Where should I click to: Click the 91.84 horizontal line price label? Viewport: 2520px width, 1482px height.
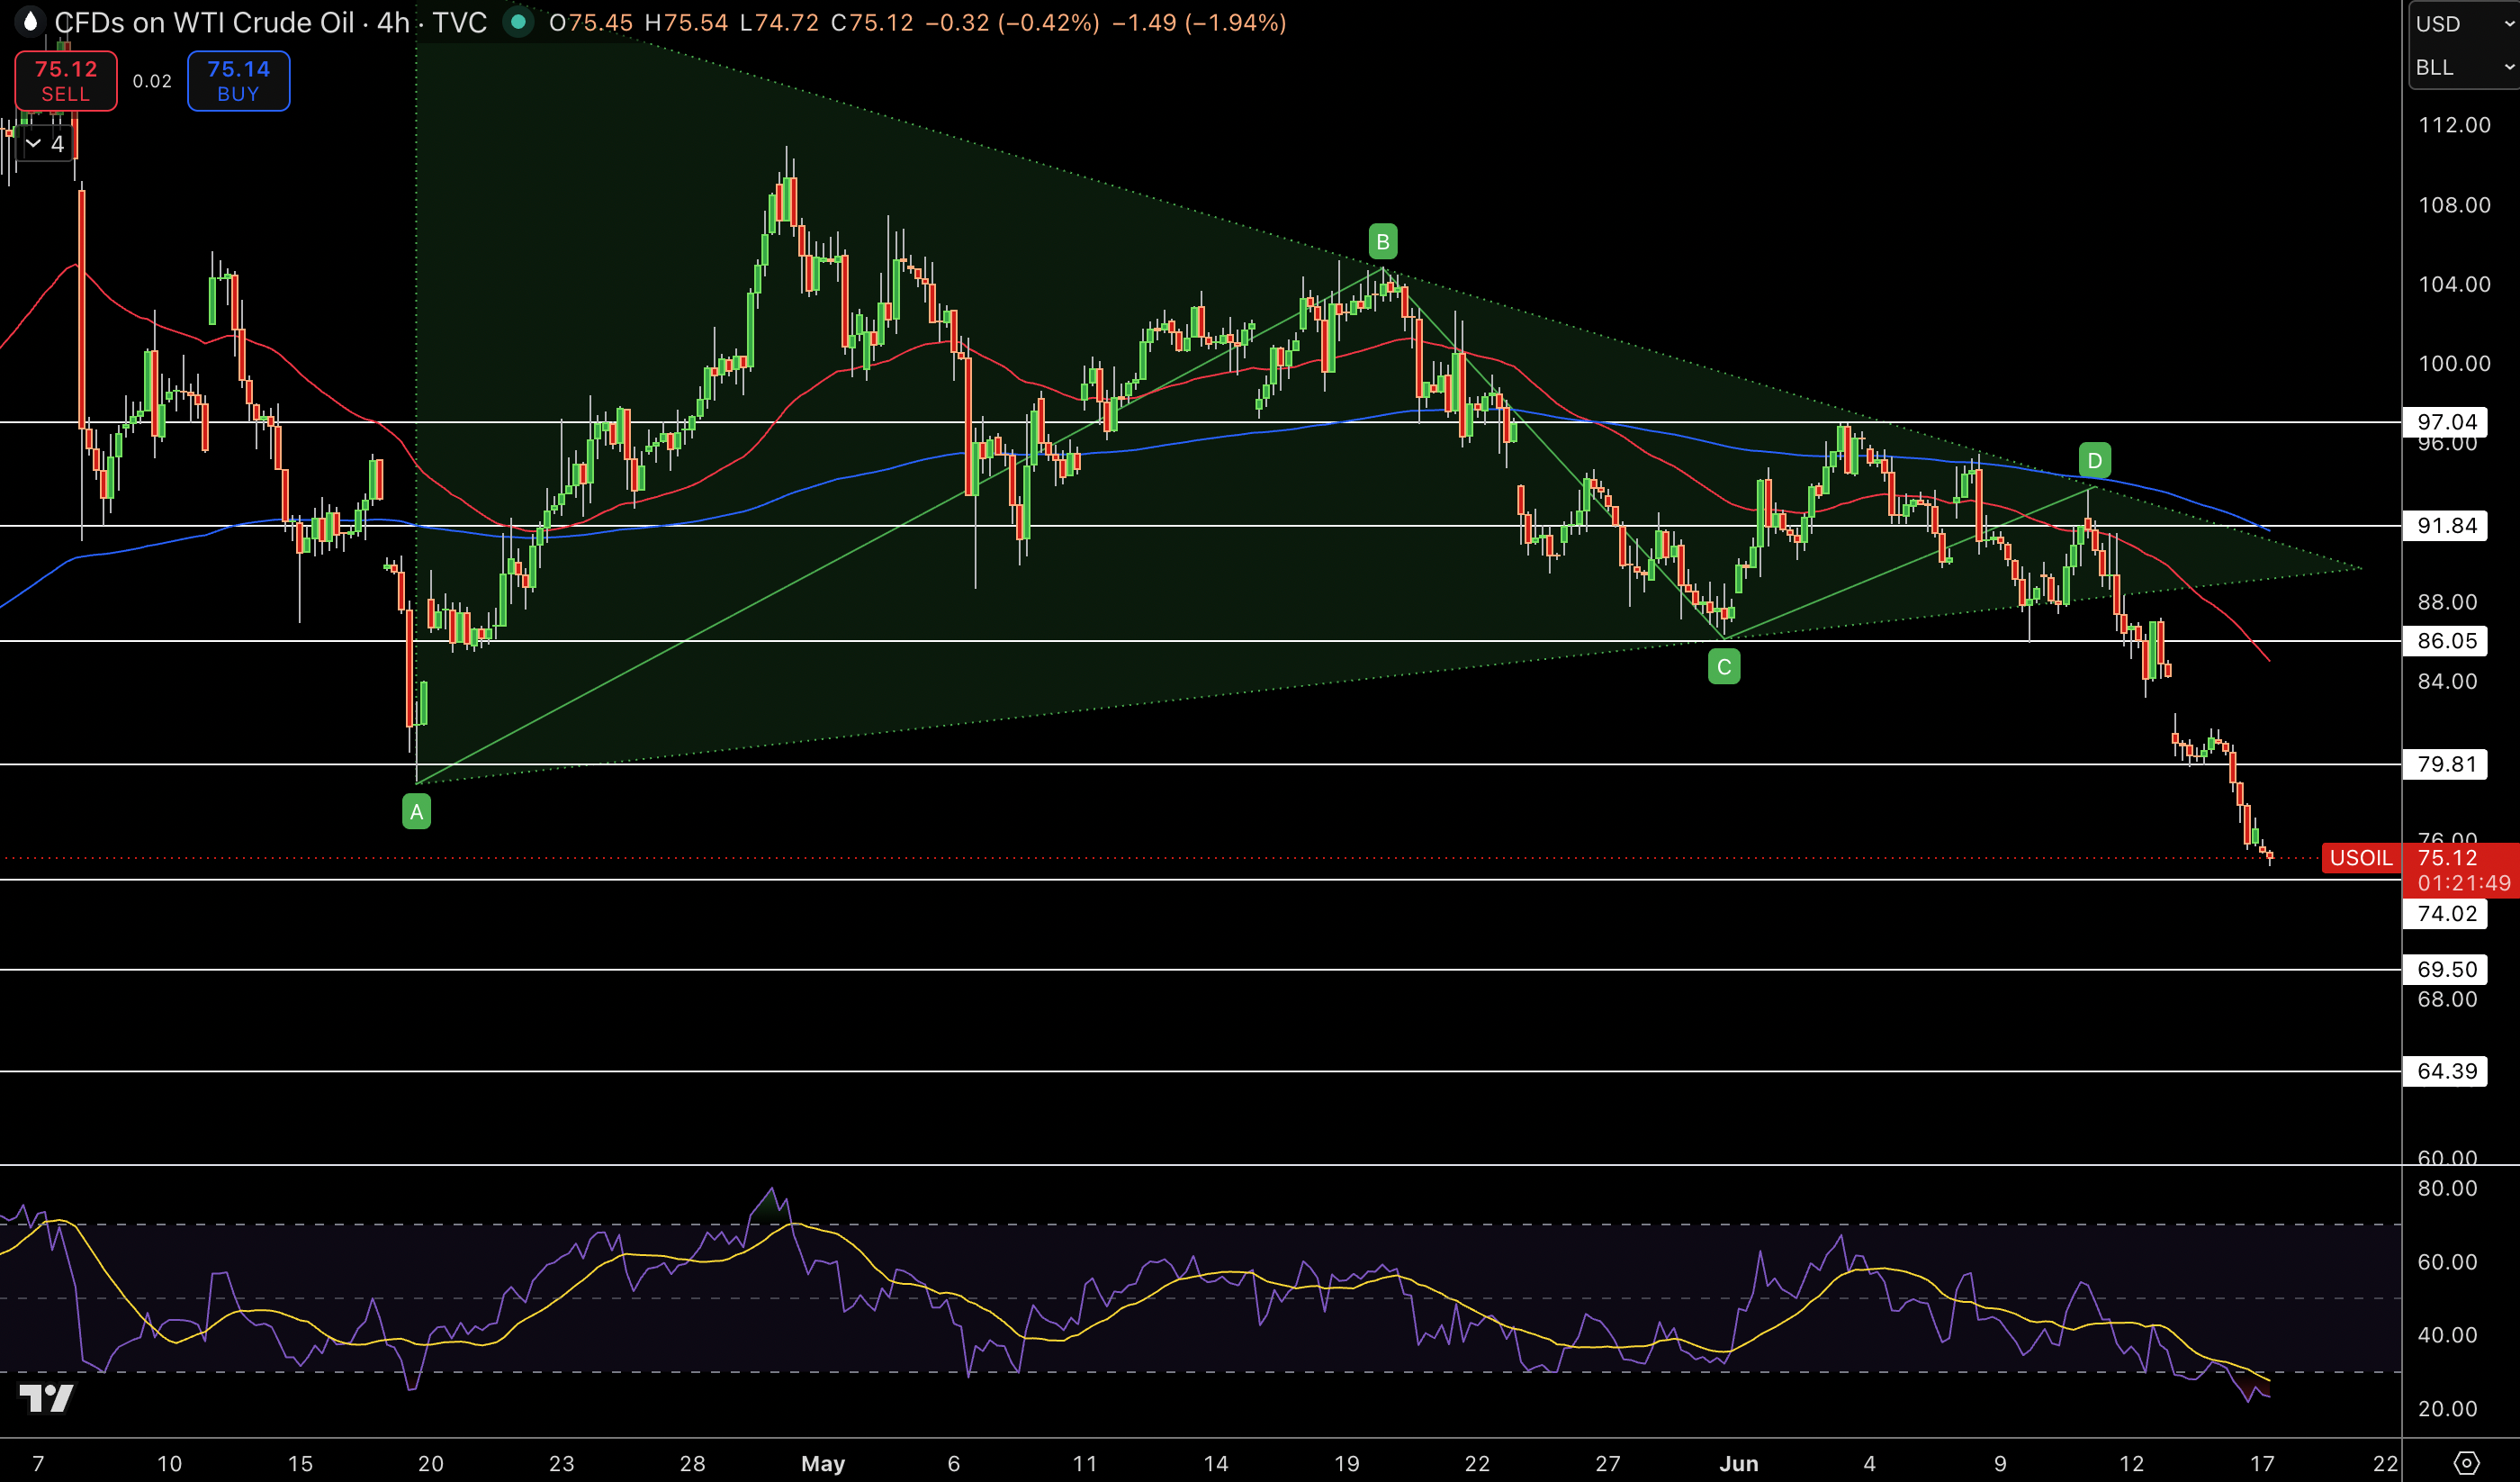[x=2445, y=525]
